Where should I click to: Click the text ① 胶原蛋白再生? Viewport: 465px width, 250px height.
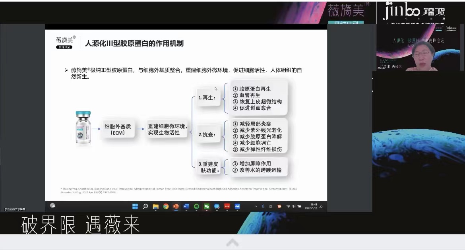[x=252, y=89]
